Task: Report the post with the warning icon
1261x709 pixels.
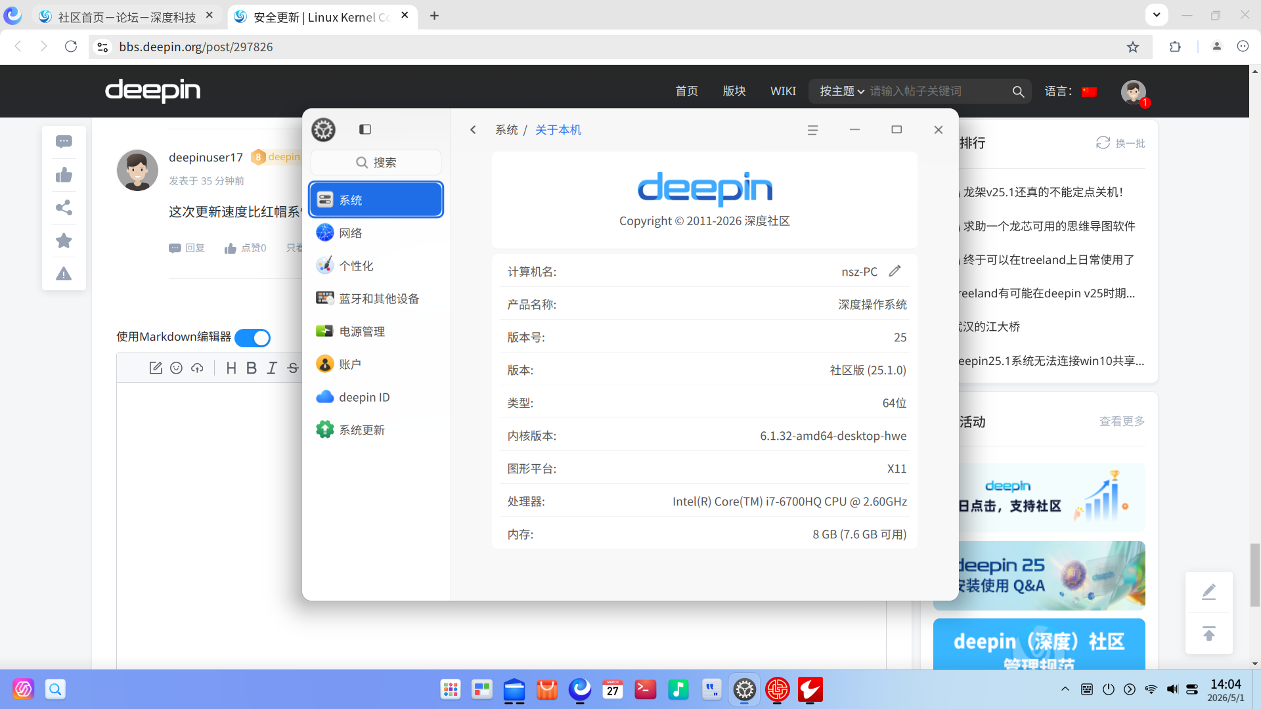Action: click(x=64, y=273)
